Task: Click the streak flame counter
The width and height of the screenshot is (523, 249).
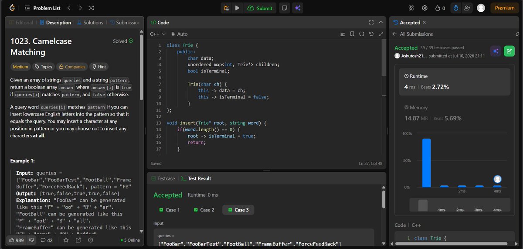Action: [440, 8]
